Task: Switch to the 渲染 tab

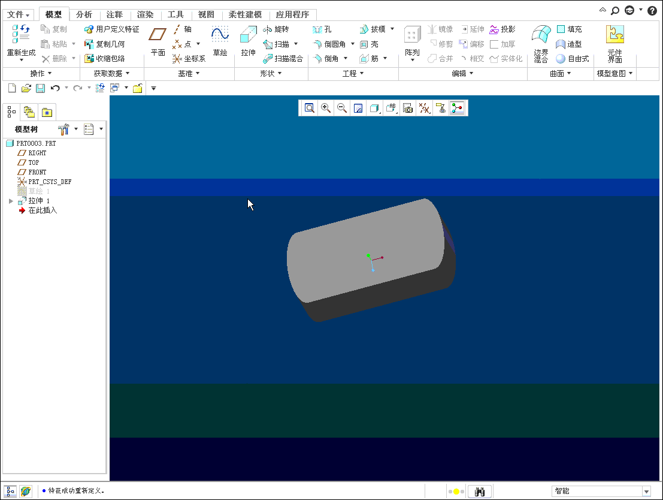Action: pyautogui.click(x=145, y=14)
